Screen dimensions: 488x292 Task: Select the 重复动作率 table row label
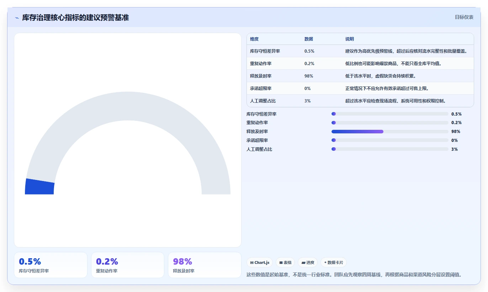click(x=261, y=64)
